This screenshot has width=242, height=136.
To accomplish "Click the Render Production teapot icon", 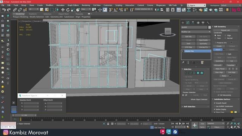I will 211,10.
